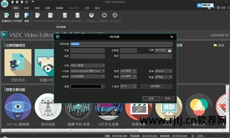230x138 pixels.
Task: Click the project title field containing Project 1
Action: coord(121,44)
